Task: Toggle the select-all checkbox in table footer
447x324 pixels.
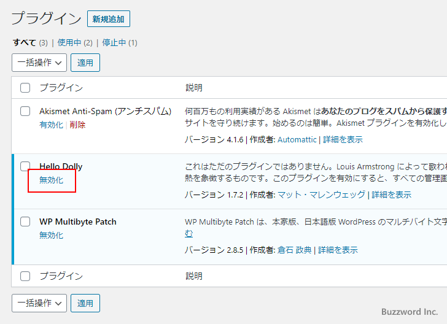Action: pos(25,276)
